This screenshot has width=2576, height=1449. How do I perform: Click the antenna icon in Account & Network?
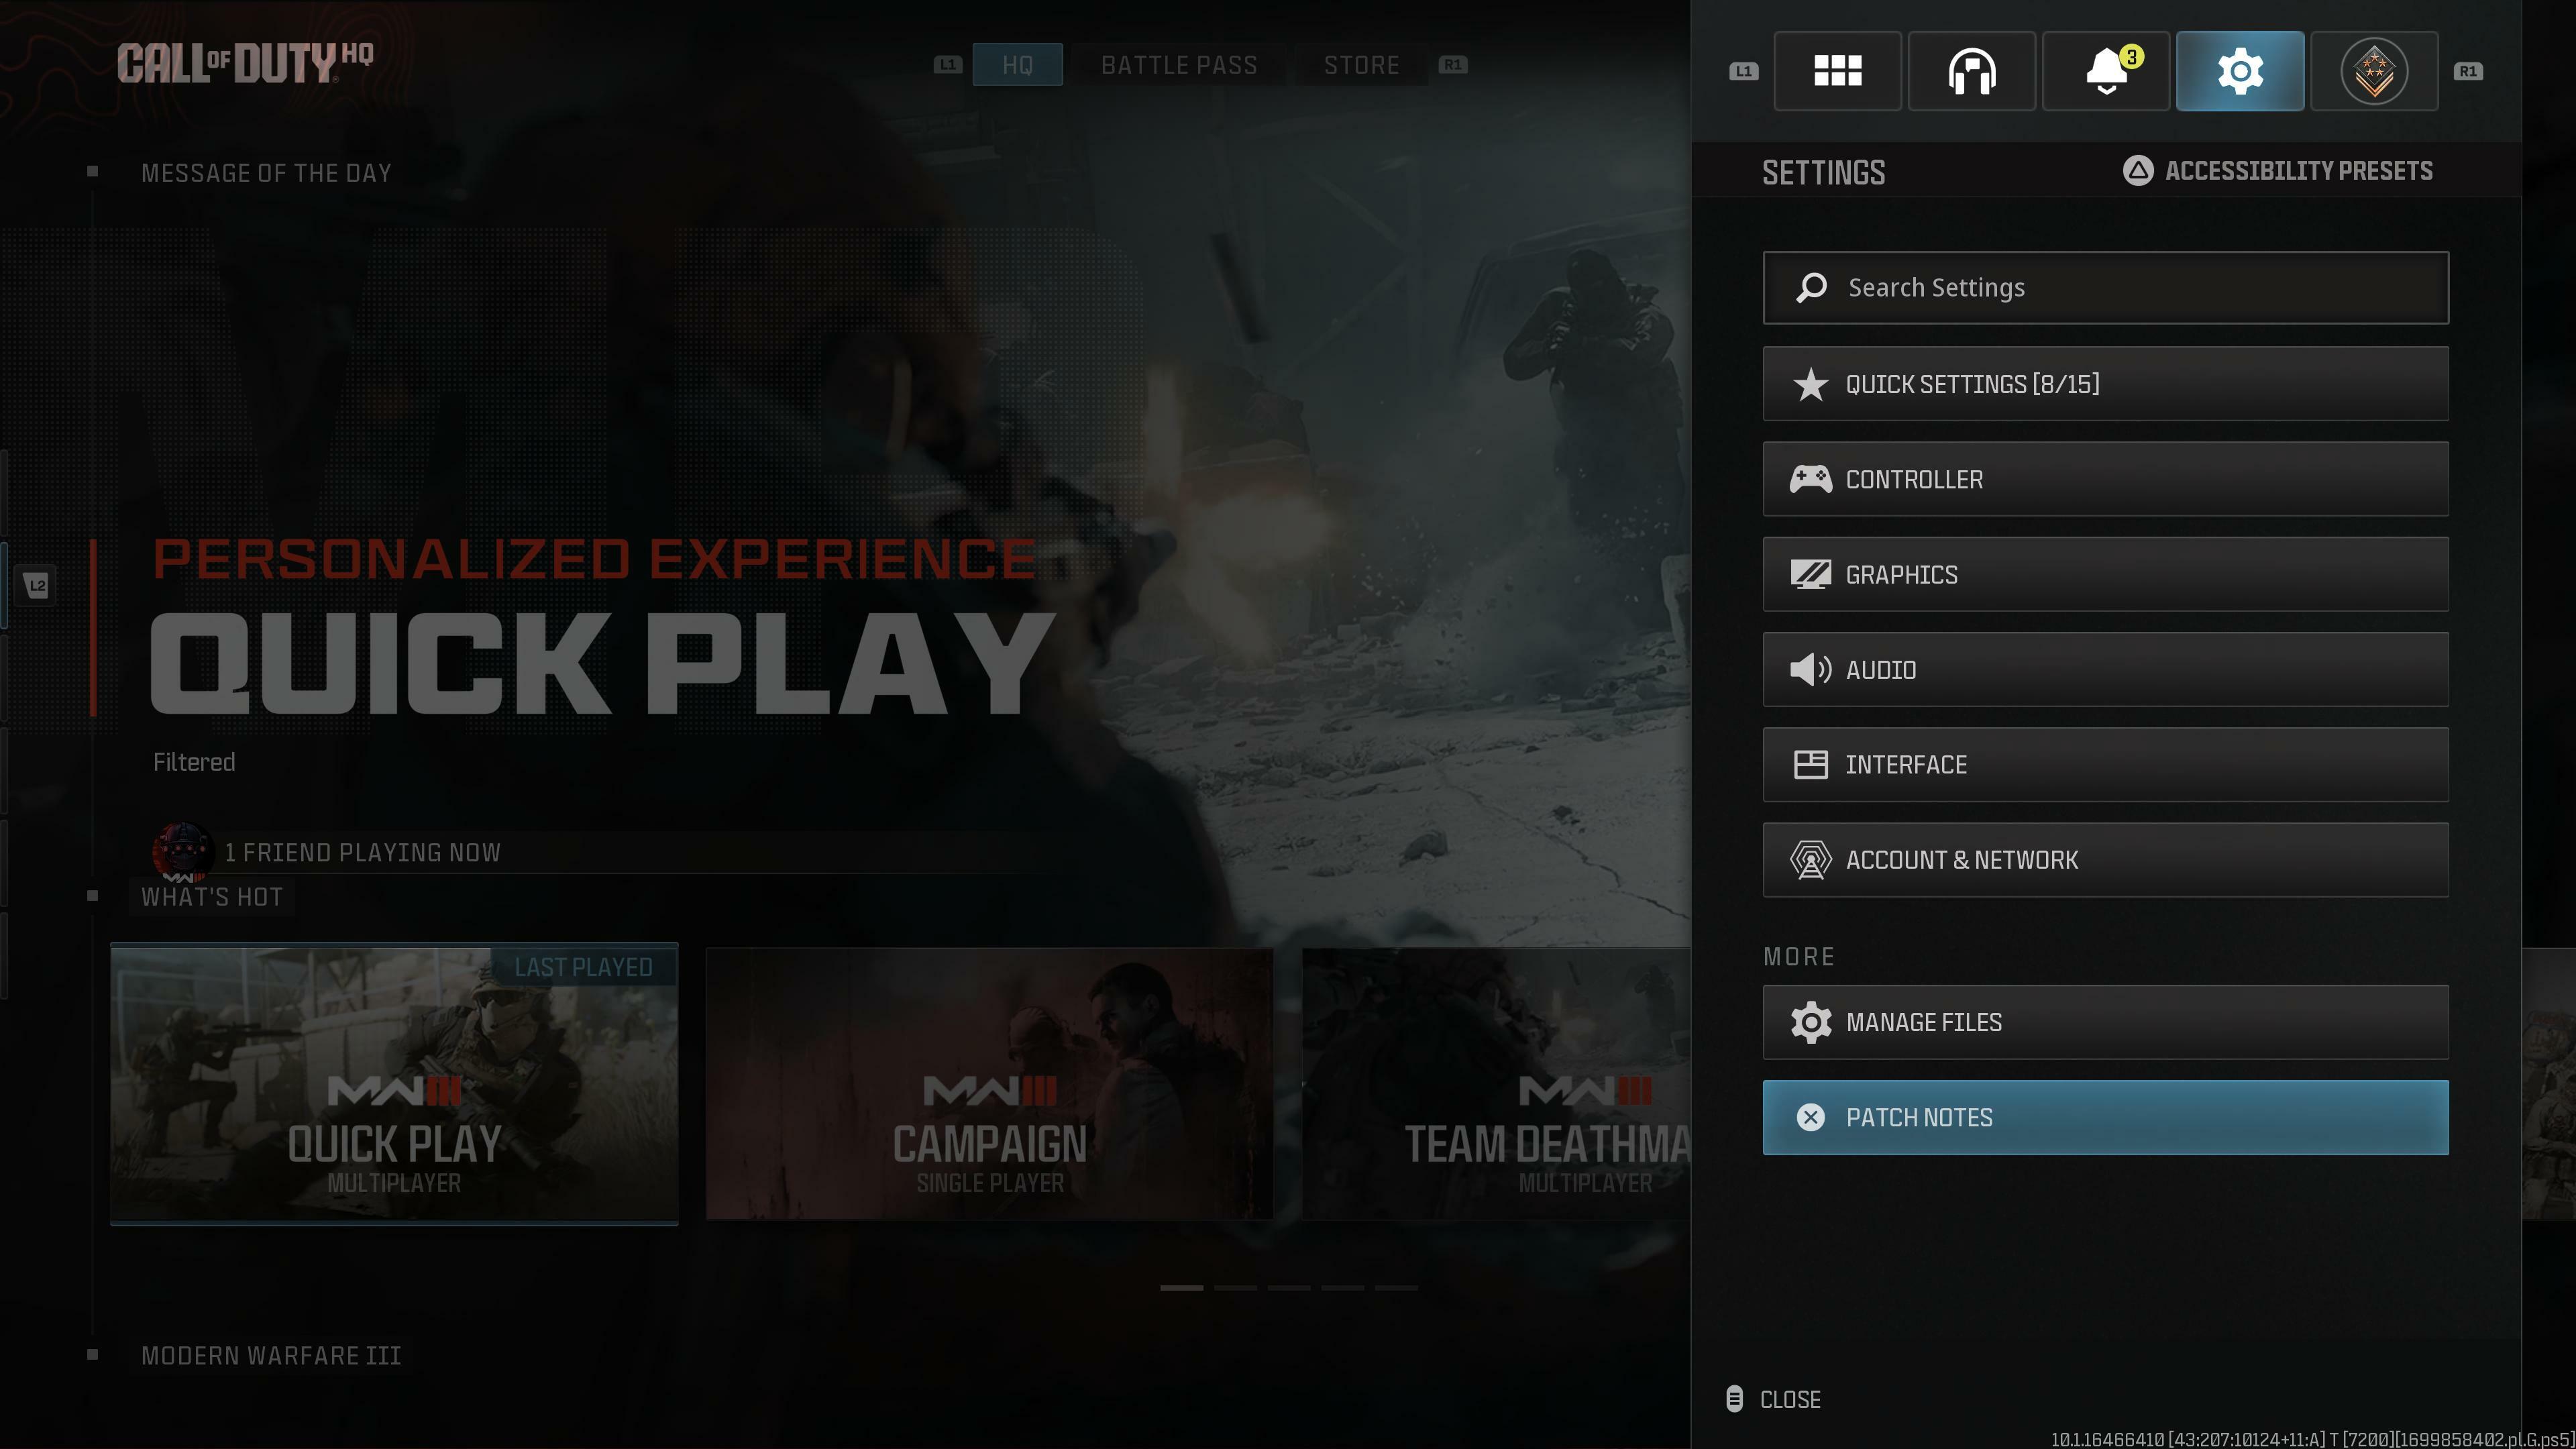click(1810, 860)
